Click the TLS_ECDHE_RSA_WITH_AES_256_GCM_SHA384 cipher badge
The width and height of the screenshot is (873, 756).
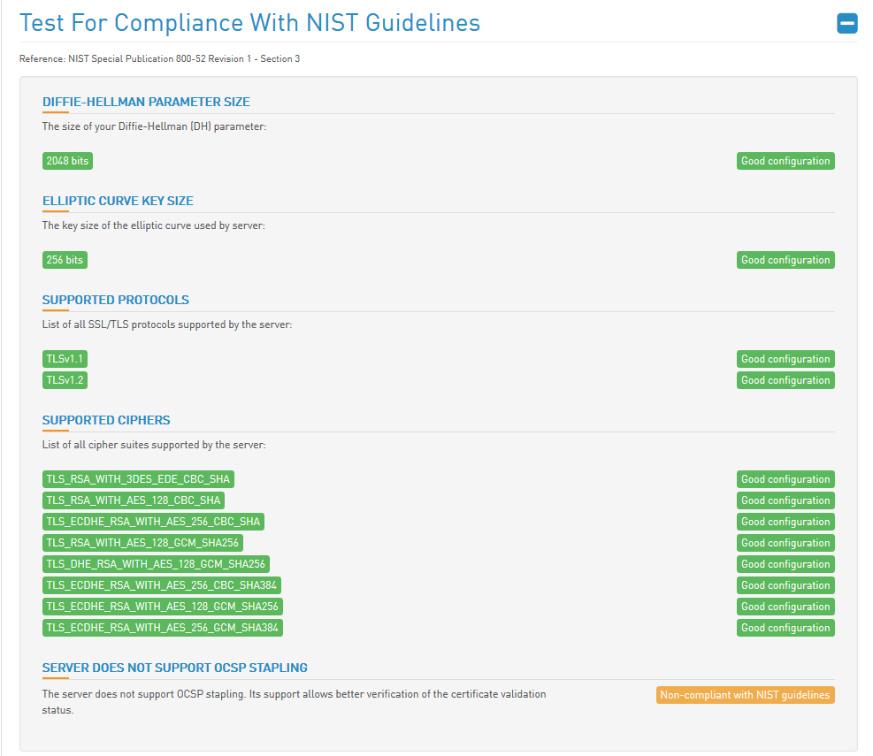(163, 628)
